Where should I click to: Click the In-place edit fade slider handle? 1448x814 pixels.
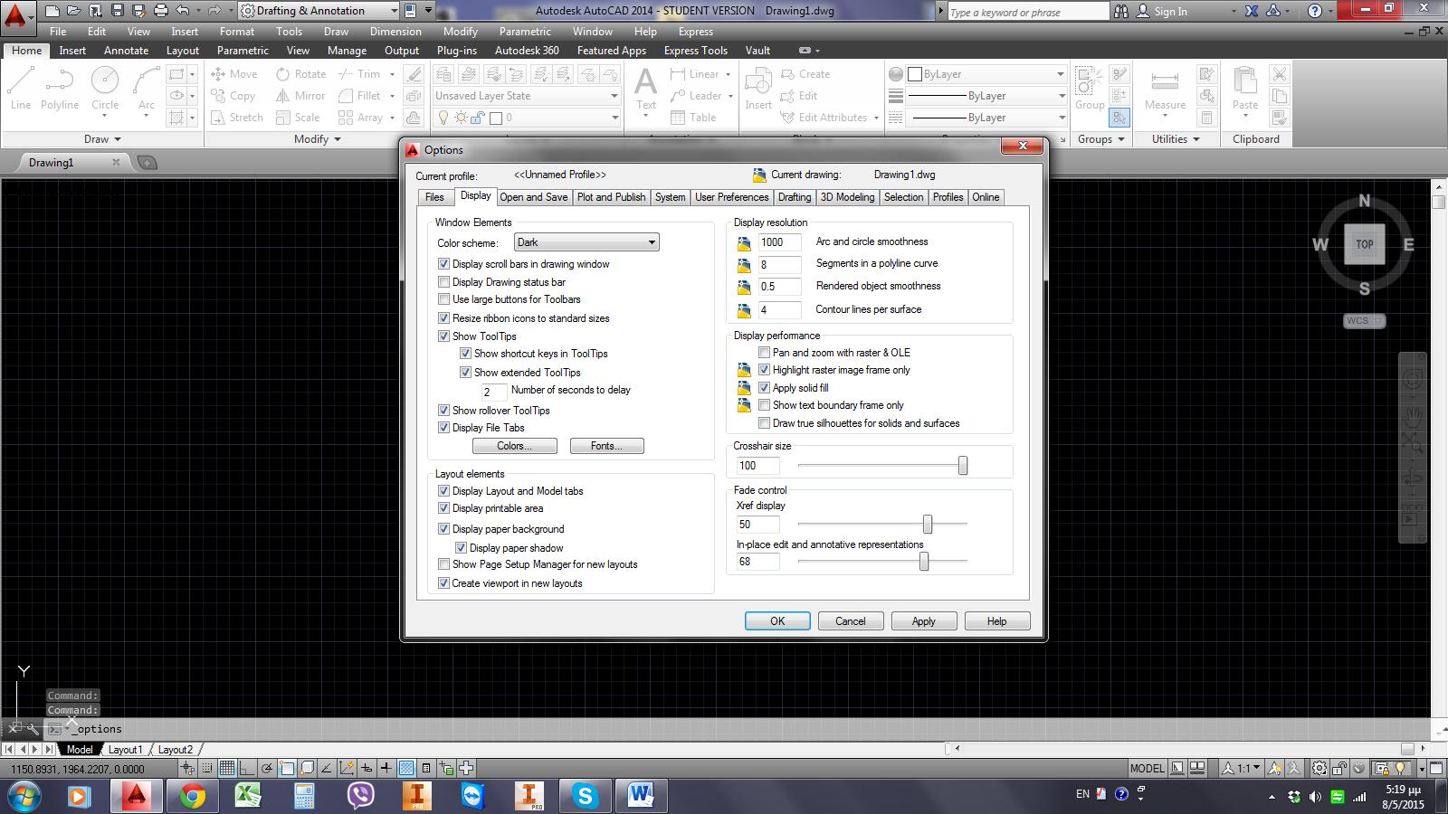click(x=924, y=562)
